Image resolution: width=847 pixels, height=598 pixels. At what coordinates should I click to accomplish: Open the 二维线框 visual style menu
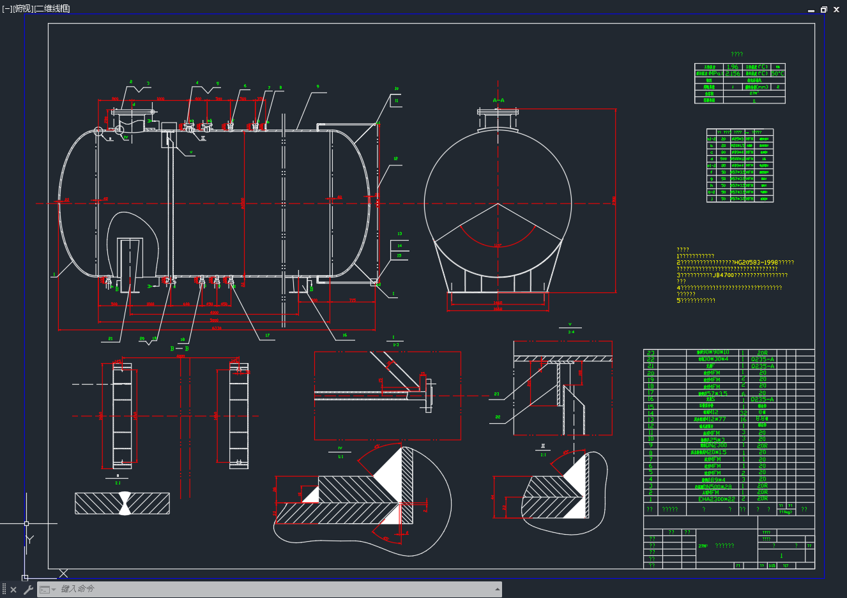tap(52, 8)
